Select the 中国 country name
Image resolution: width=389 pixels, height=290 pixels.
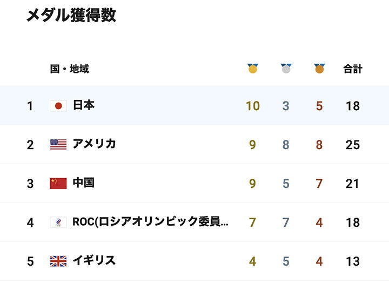(84, 183)
